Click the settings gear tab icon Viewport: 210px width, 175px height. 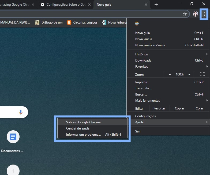[42, 5]
